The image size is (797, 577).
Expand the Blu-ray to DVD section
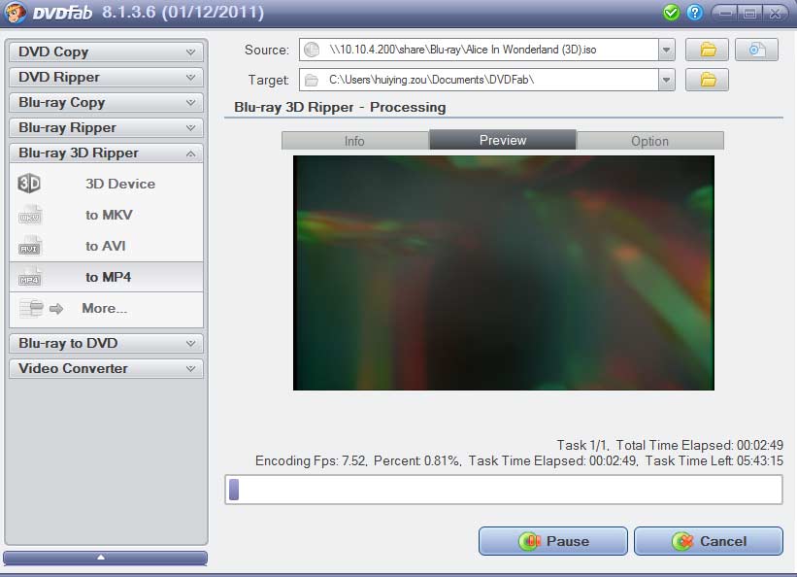click(x=106, y=344)
